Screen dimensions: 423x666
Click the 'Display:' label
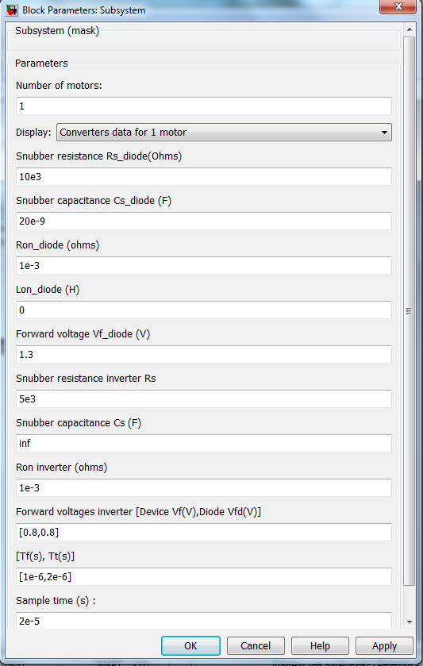click(33, 132)
